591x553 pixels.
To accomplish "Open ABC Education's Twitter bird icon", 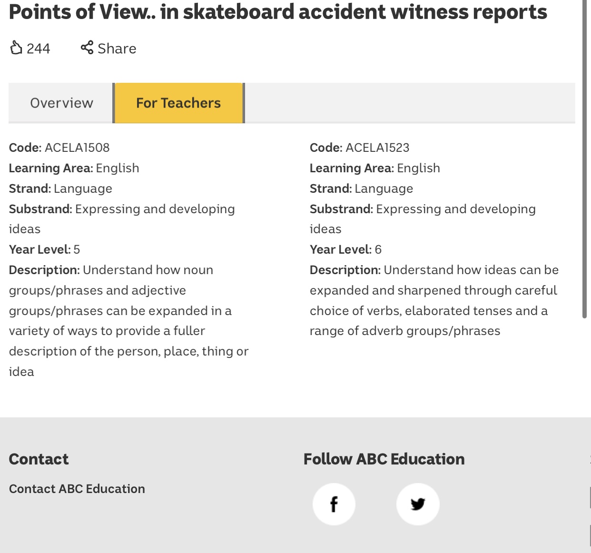I will 418,504.
